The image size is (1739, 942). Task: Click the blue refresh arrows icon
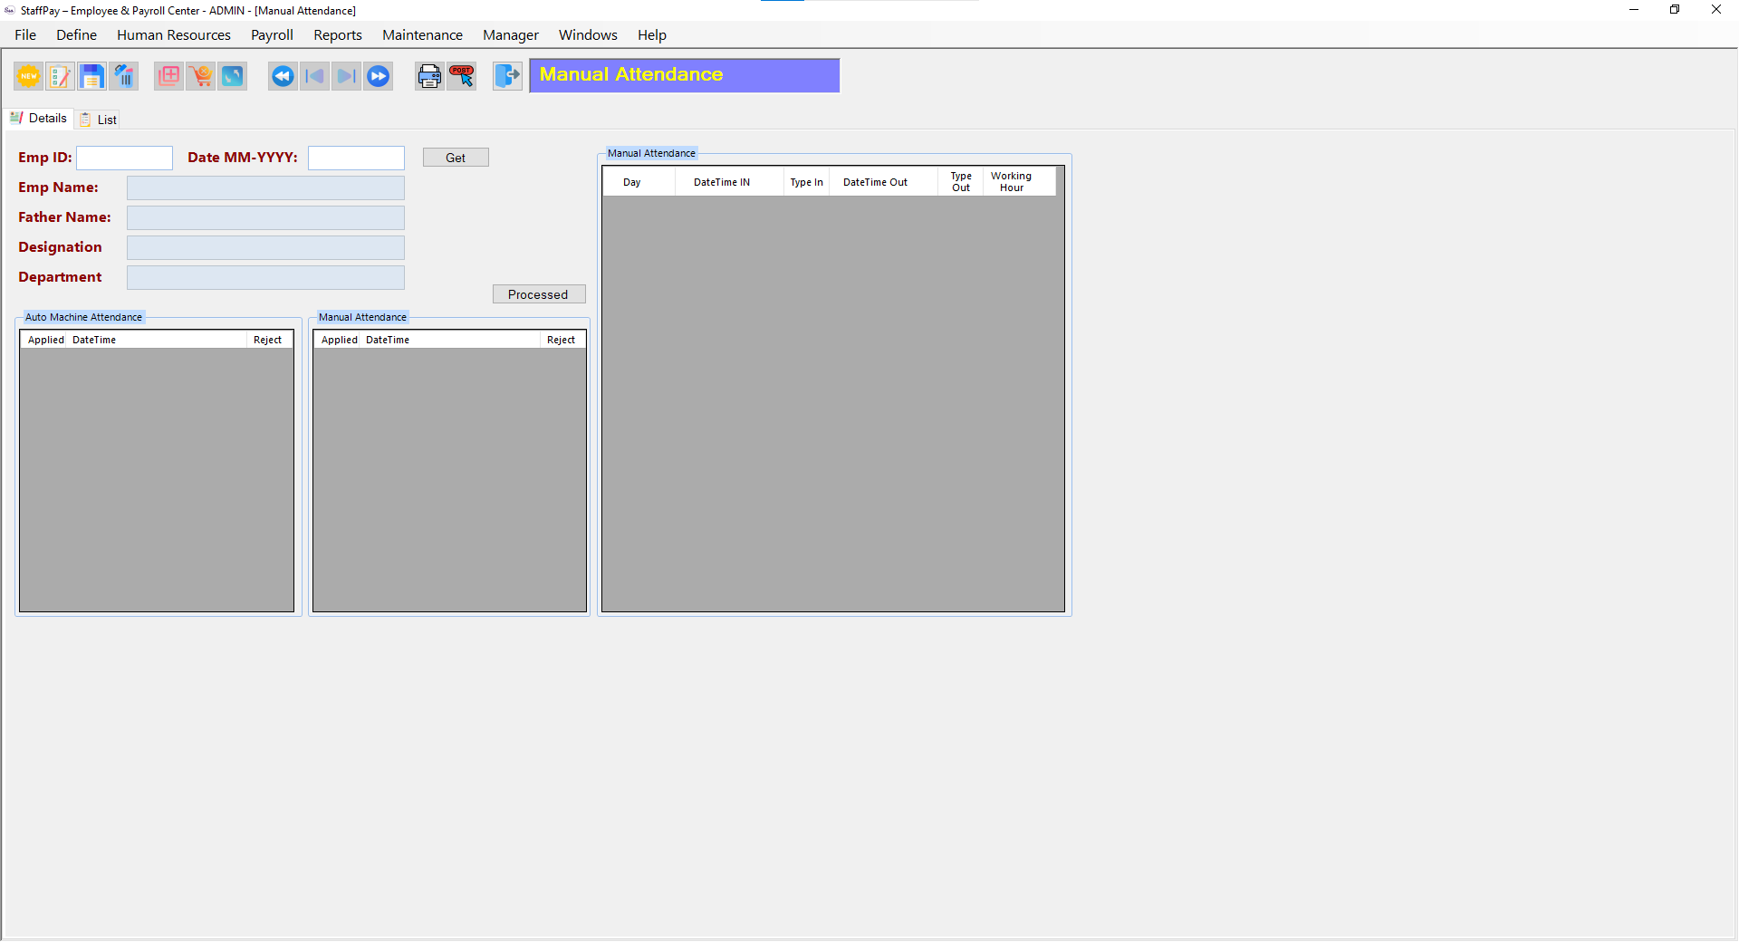[233, 76]
